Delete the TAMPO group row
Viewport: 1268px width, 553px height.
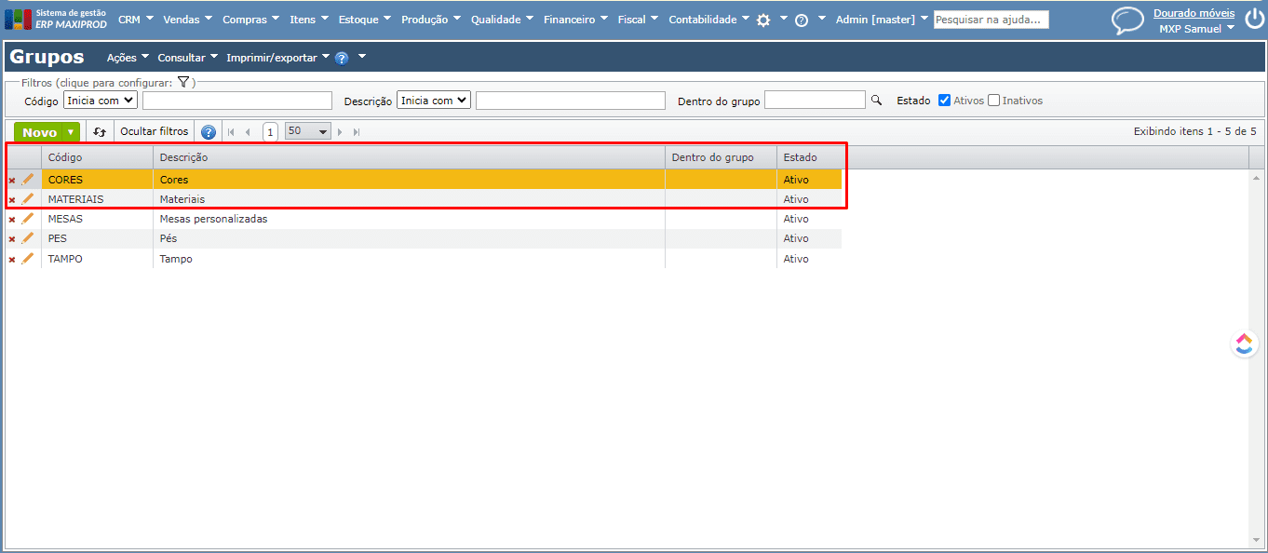pos(12,260)
